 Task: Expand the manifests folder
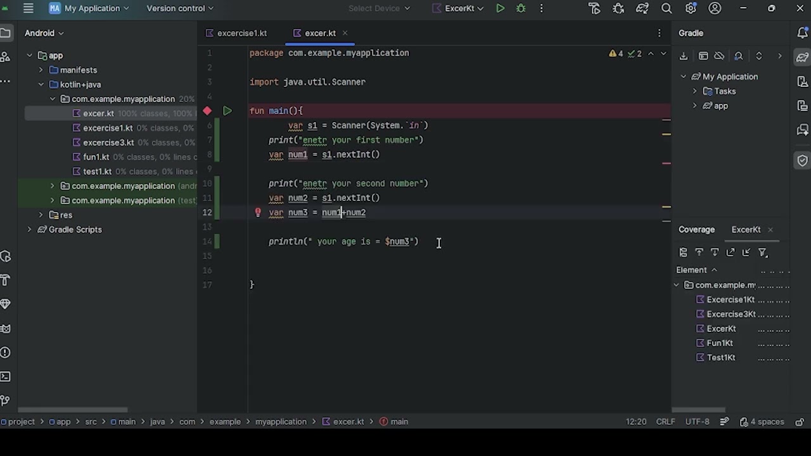coord(41,70)
